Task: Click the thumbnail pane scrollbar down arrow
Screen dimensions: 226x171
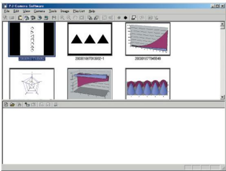Action: click(x=222, y=97)
